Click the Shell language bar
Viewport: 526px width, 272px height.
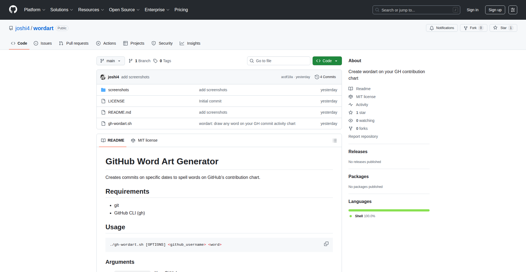389,210
